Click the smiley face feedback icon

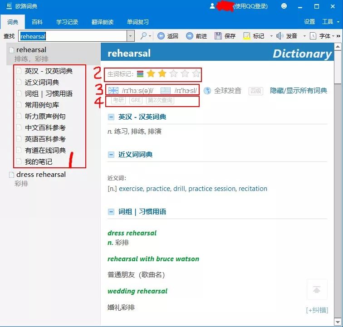pyautogui.click(x=284, y=6)
